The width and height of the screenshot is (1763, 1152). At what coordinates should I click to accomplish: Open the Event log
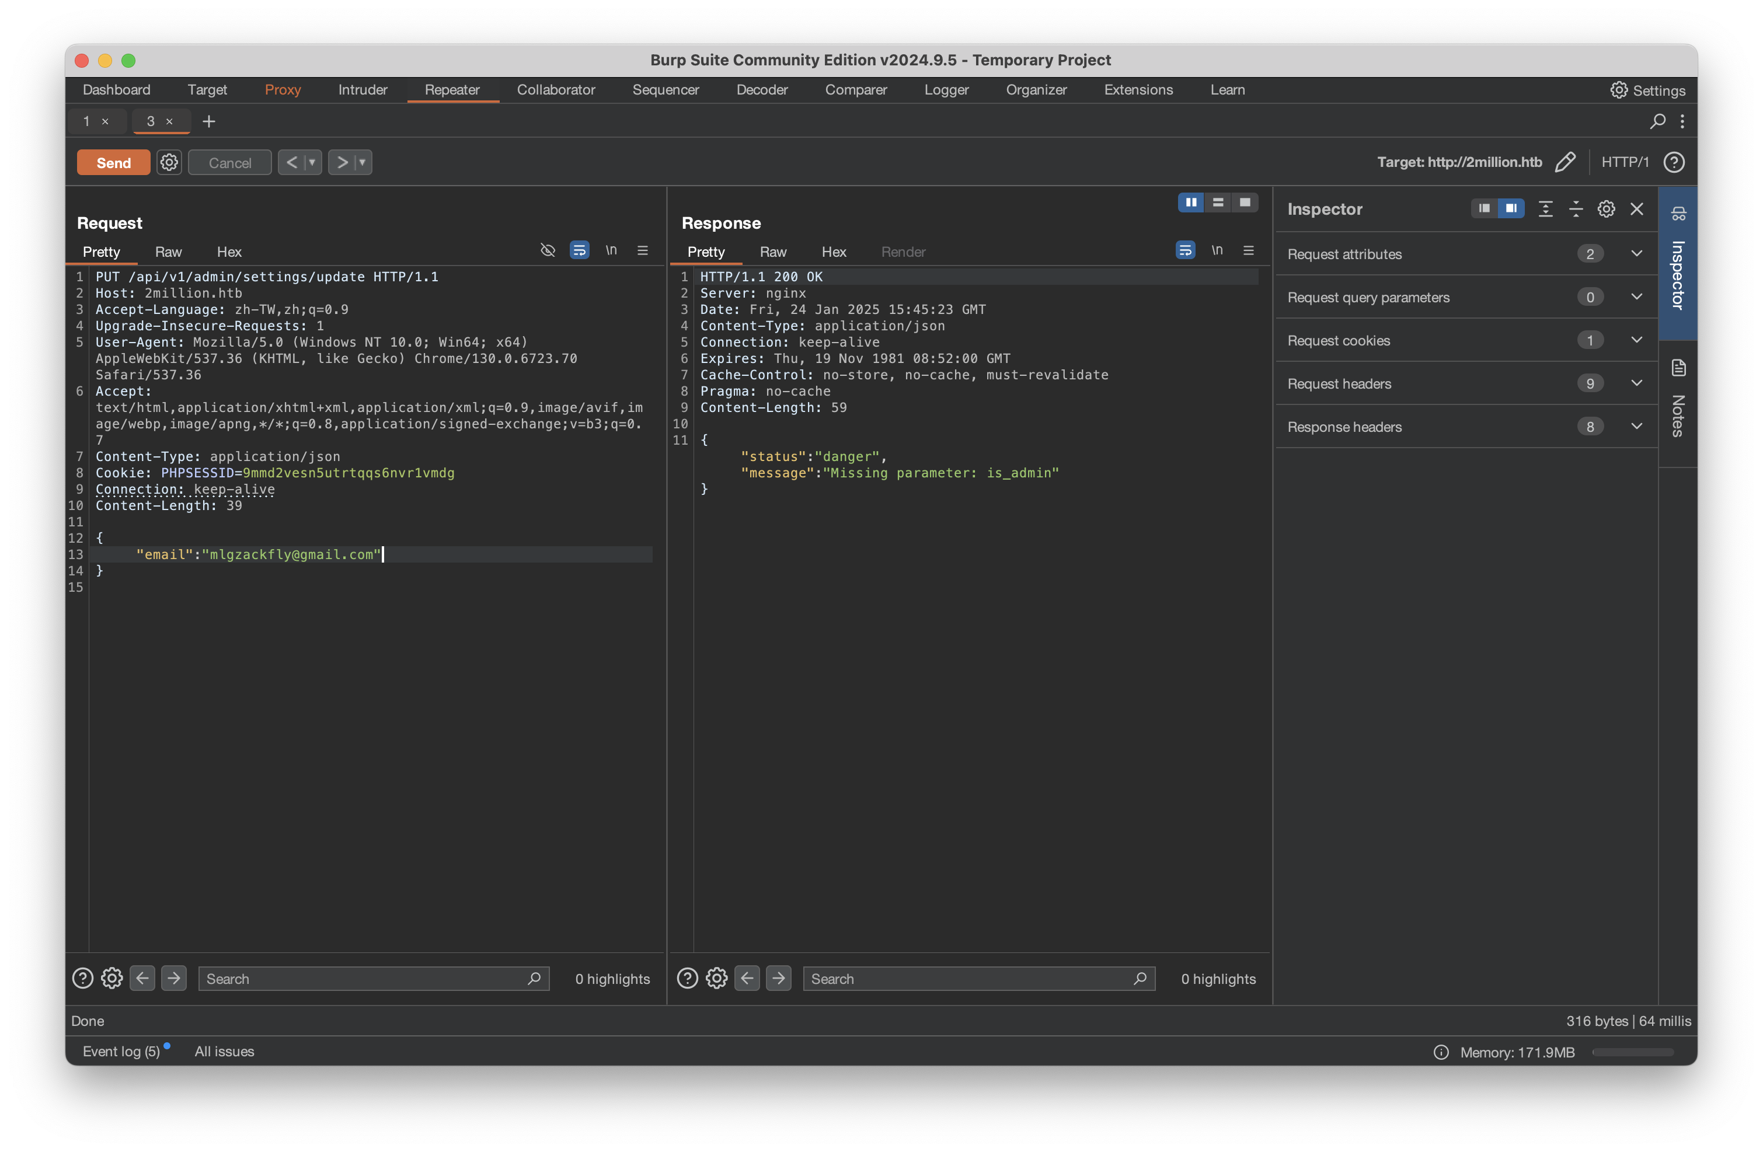[x=121, y=1051]
